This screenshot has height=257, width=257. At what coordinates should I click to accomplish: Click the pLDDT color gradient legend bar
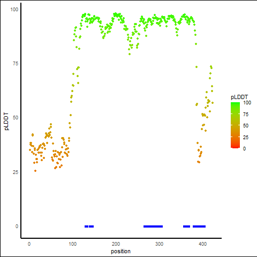[x=235, y=125]
